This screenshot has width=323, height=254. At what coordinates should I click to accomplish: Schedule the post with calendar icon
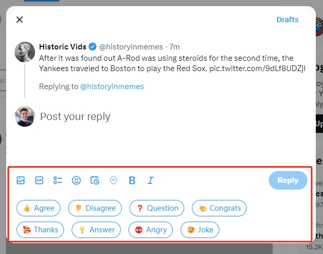pos(95,180)
